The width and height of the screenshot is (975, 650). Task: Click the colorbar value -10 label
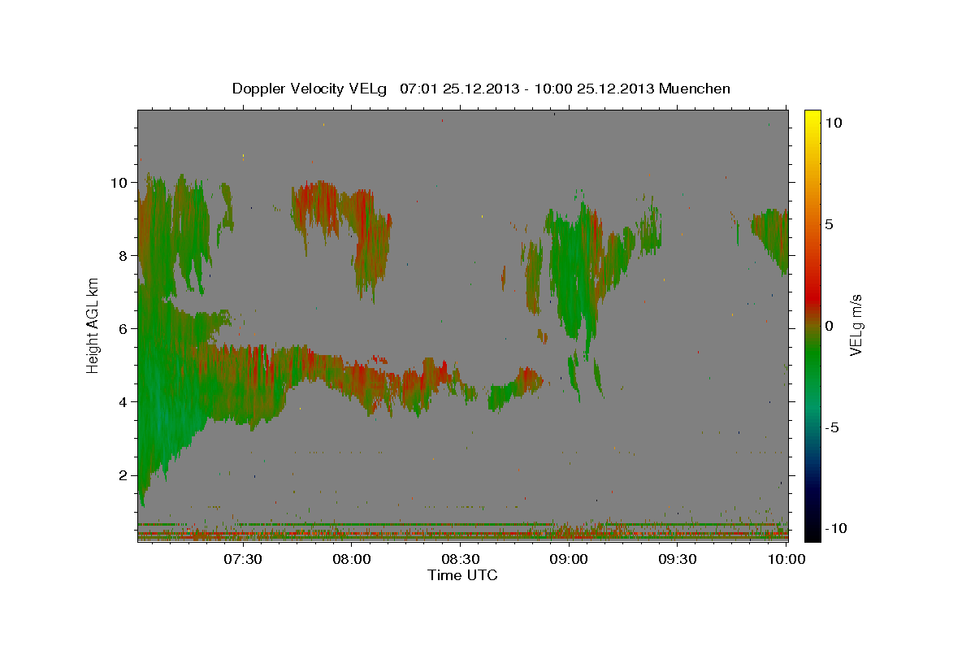pyautogui.click(x=834, y=529)
